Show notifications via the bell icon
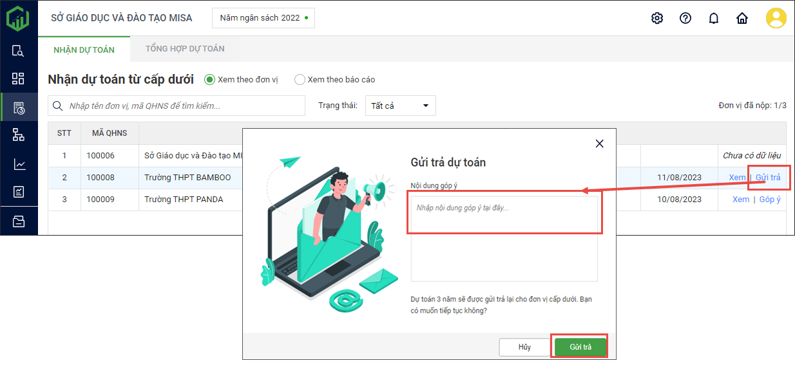Screen dimensions: 795x365 (x=714, y=18)
